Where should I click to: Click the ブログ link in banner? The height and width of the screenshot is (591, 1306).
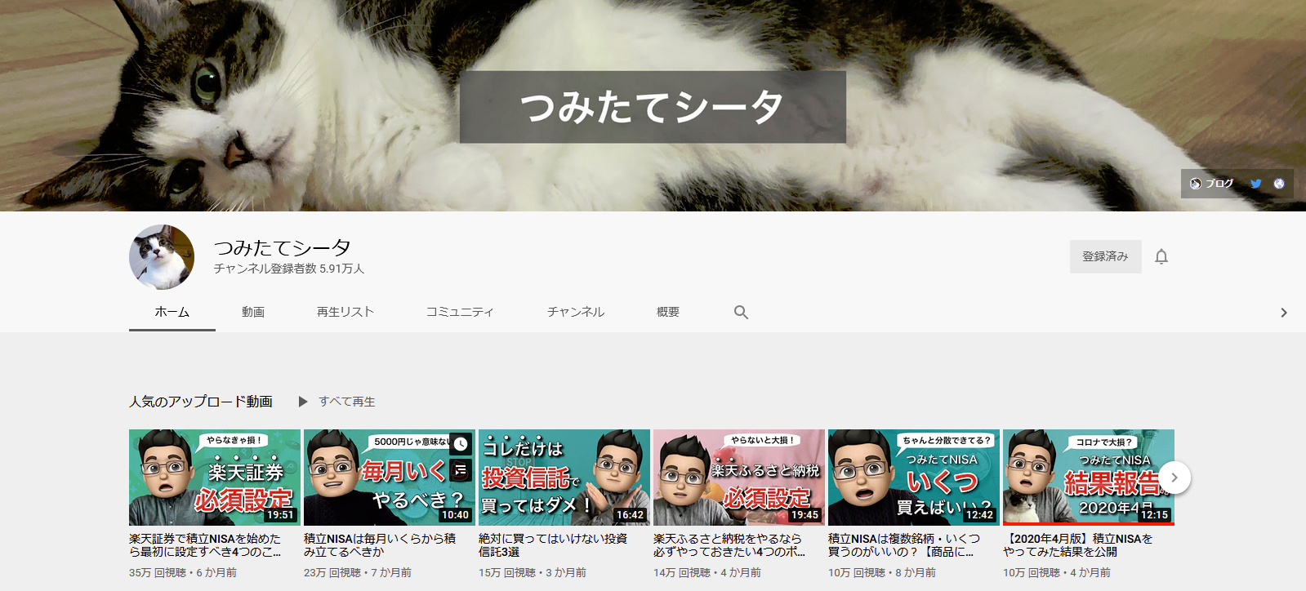pos(1212,184)
